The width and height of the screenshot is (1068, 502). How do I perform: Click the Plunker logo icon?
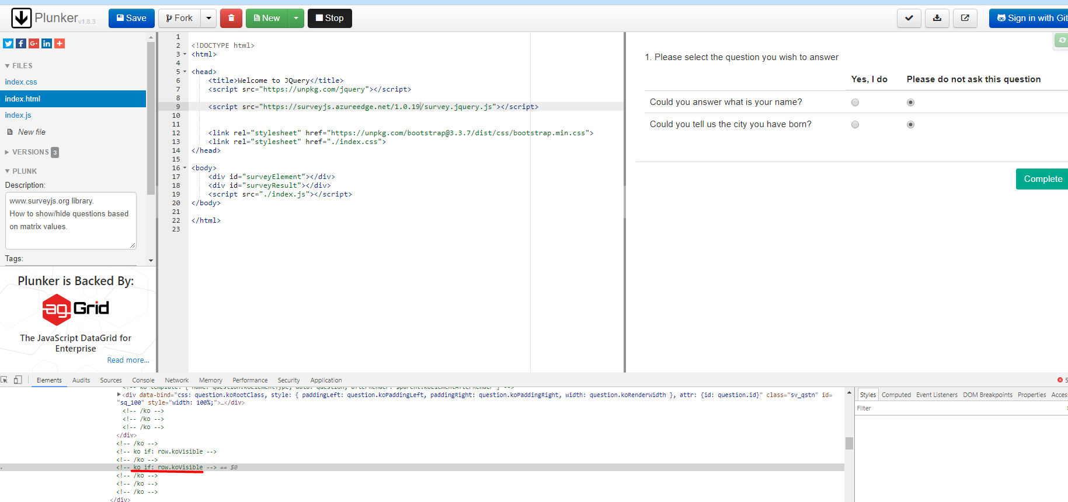point(22,18)
